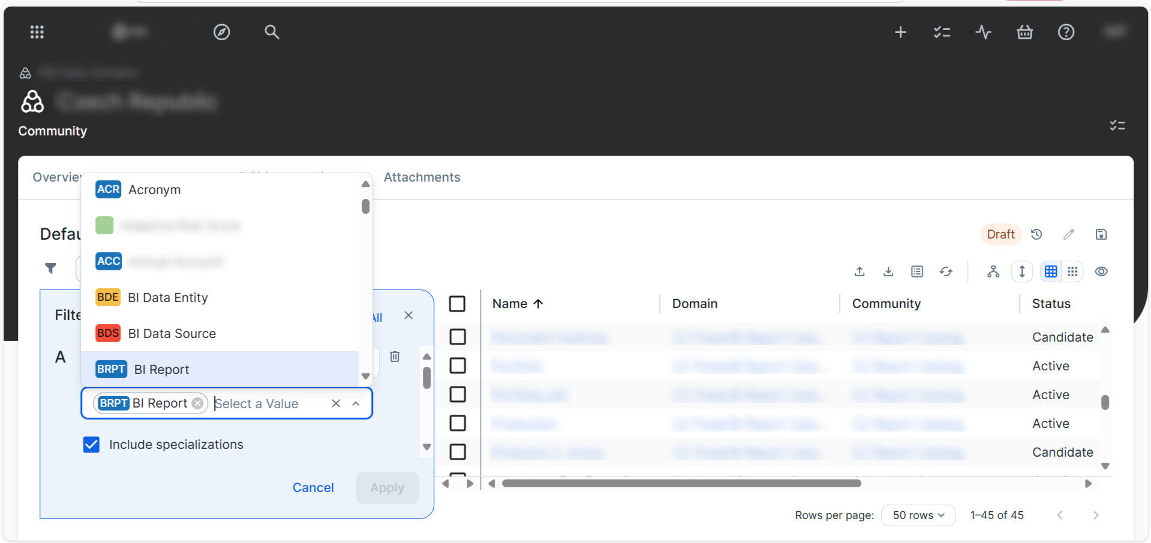Screen dimensions: 1151x543
Task: Open the Data Marketplace basket icon
Action: 1024,32
